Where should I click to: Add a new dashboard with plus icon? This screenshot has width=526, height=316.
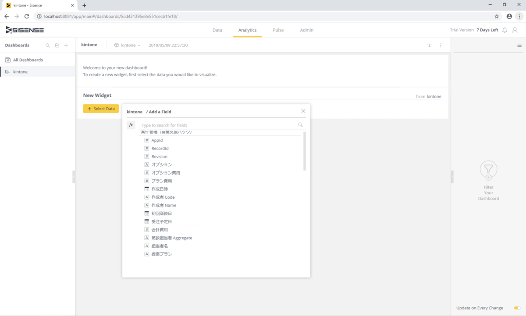click(66, 46)
